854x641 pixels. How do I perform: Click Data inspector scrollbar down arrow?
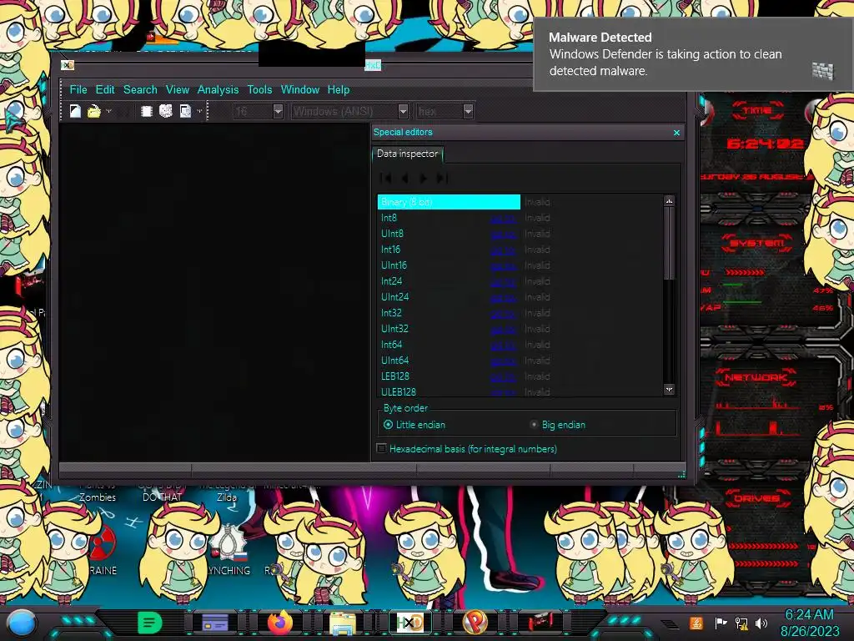669,389
